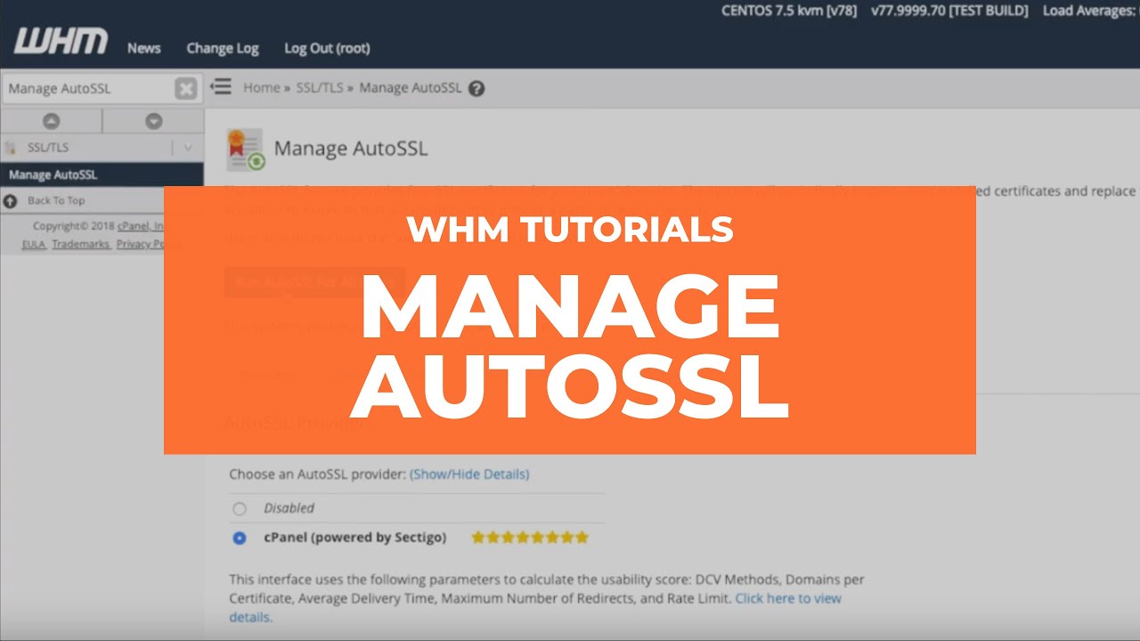This screenshot has height=641, width=1140.
Task: Collapse the SSL/TLS sidebar category chevron
Action: click(188, 148)
